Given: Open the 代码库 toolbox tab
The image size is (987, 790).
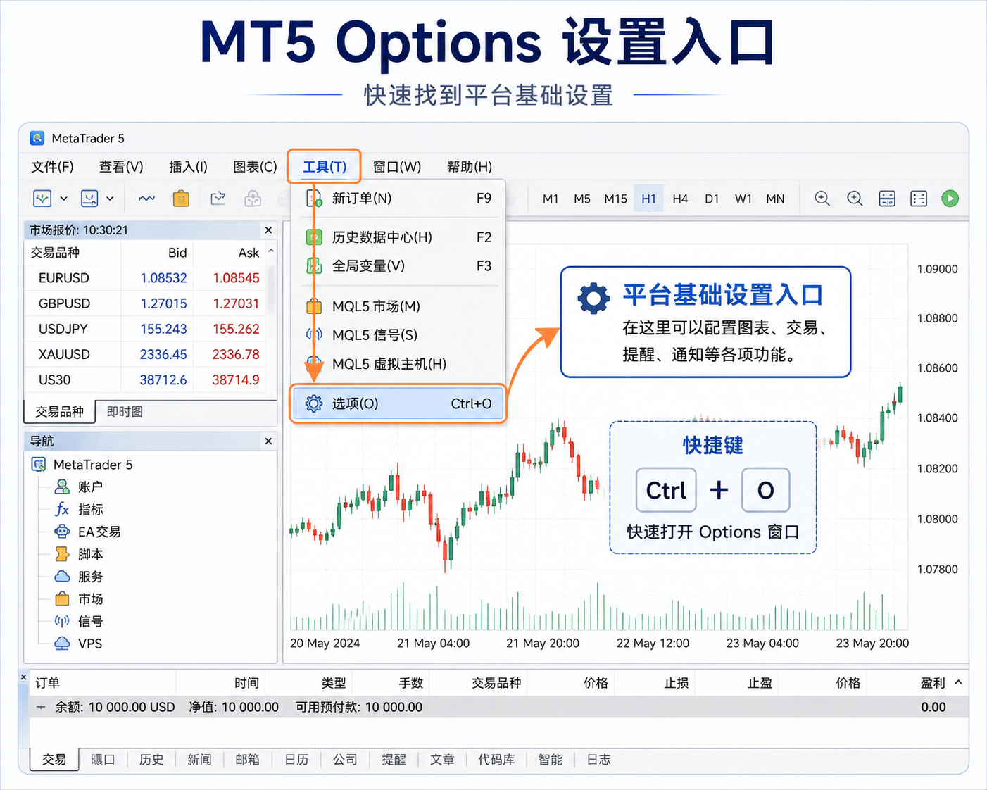Looking at the screenshot, I should point(496,760).
